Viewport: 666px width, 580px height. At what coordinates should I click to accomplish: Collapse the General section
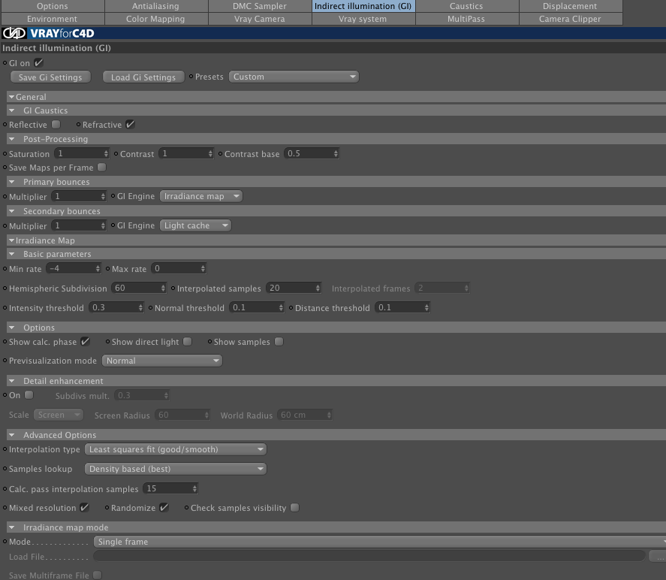[12, 97]
